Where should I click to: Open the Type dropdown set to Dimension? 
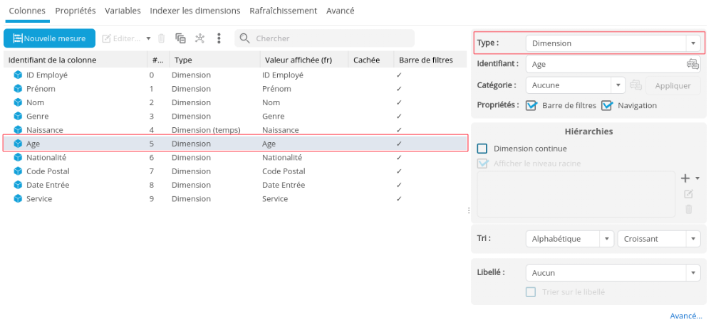pyautogui.click(x=613, y=43)
